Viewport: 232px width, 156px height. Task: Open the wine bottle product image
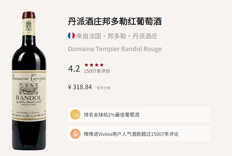coord(29,81)
